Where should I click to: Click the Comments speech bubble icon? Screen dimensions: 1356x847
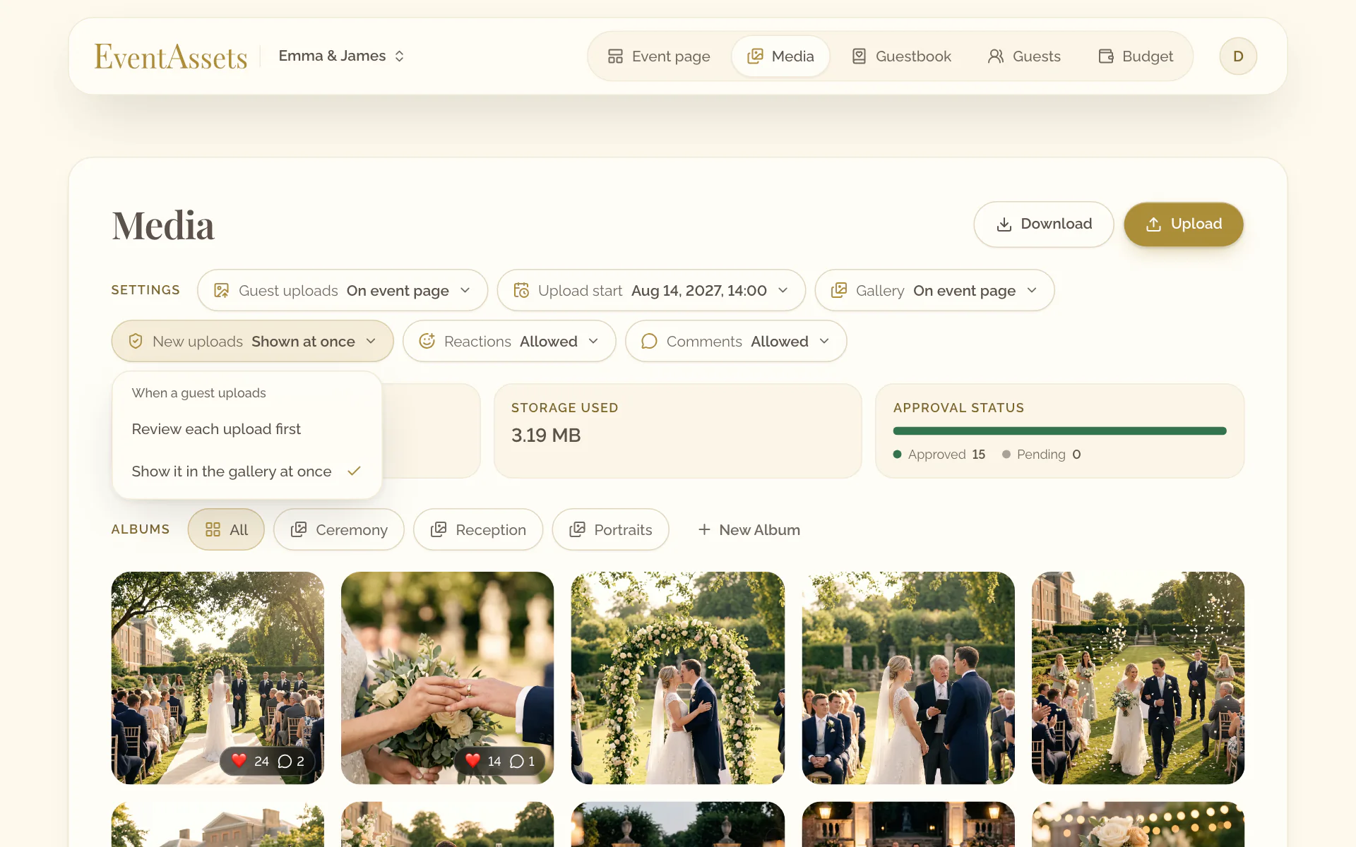pos(649,342)
